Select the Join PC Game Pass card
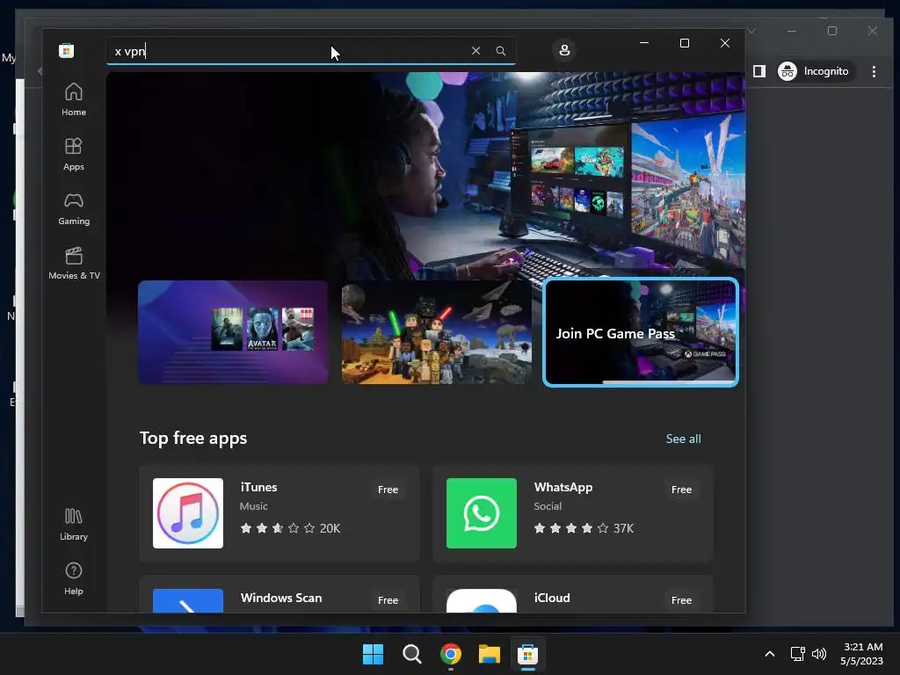Screen dimensions: 900x675 (641, 331)
